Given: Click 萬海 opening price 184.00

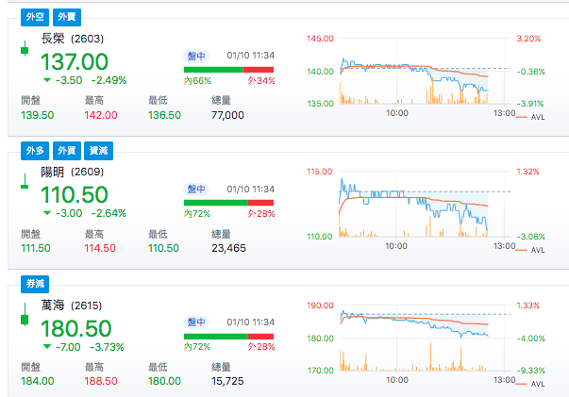Looking at the screenshot, I should click(38, 381).
